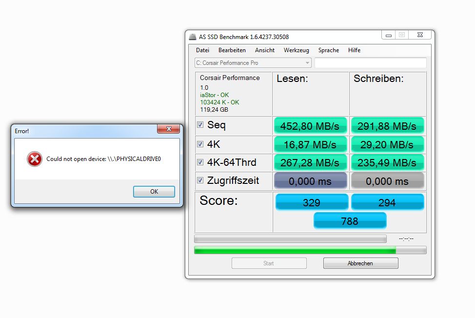
Task: Select the 4K-64Thrd write value 235,49 MB/s
Action: pyautogui.click(x=387, y=163)
